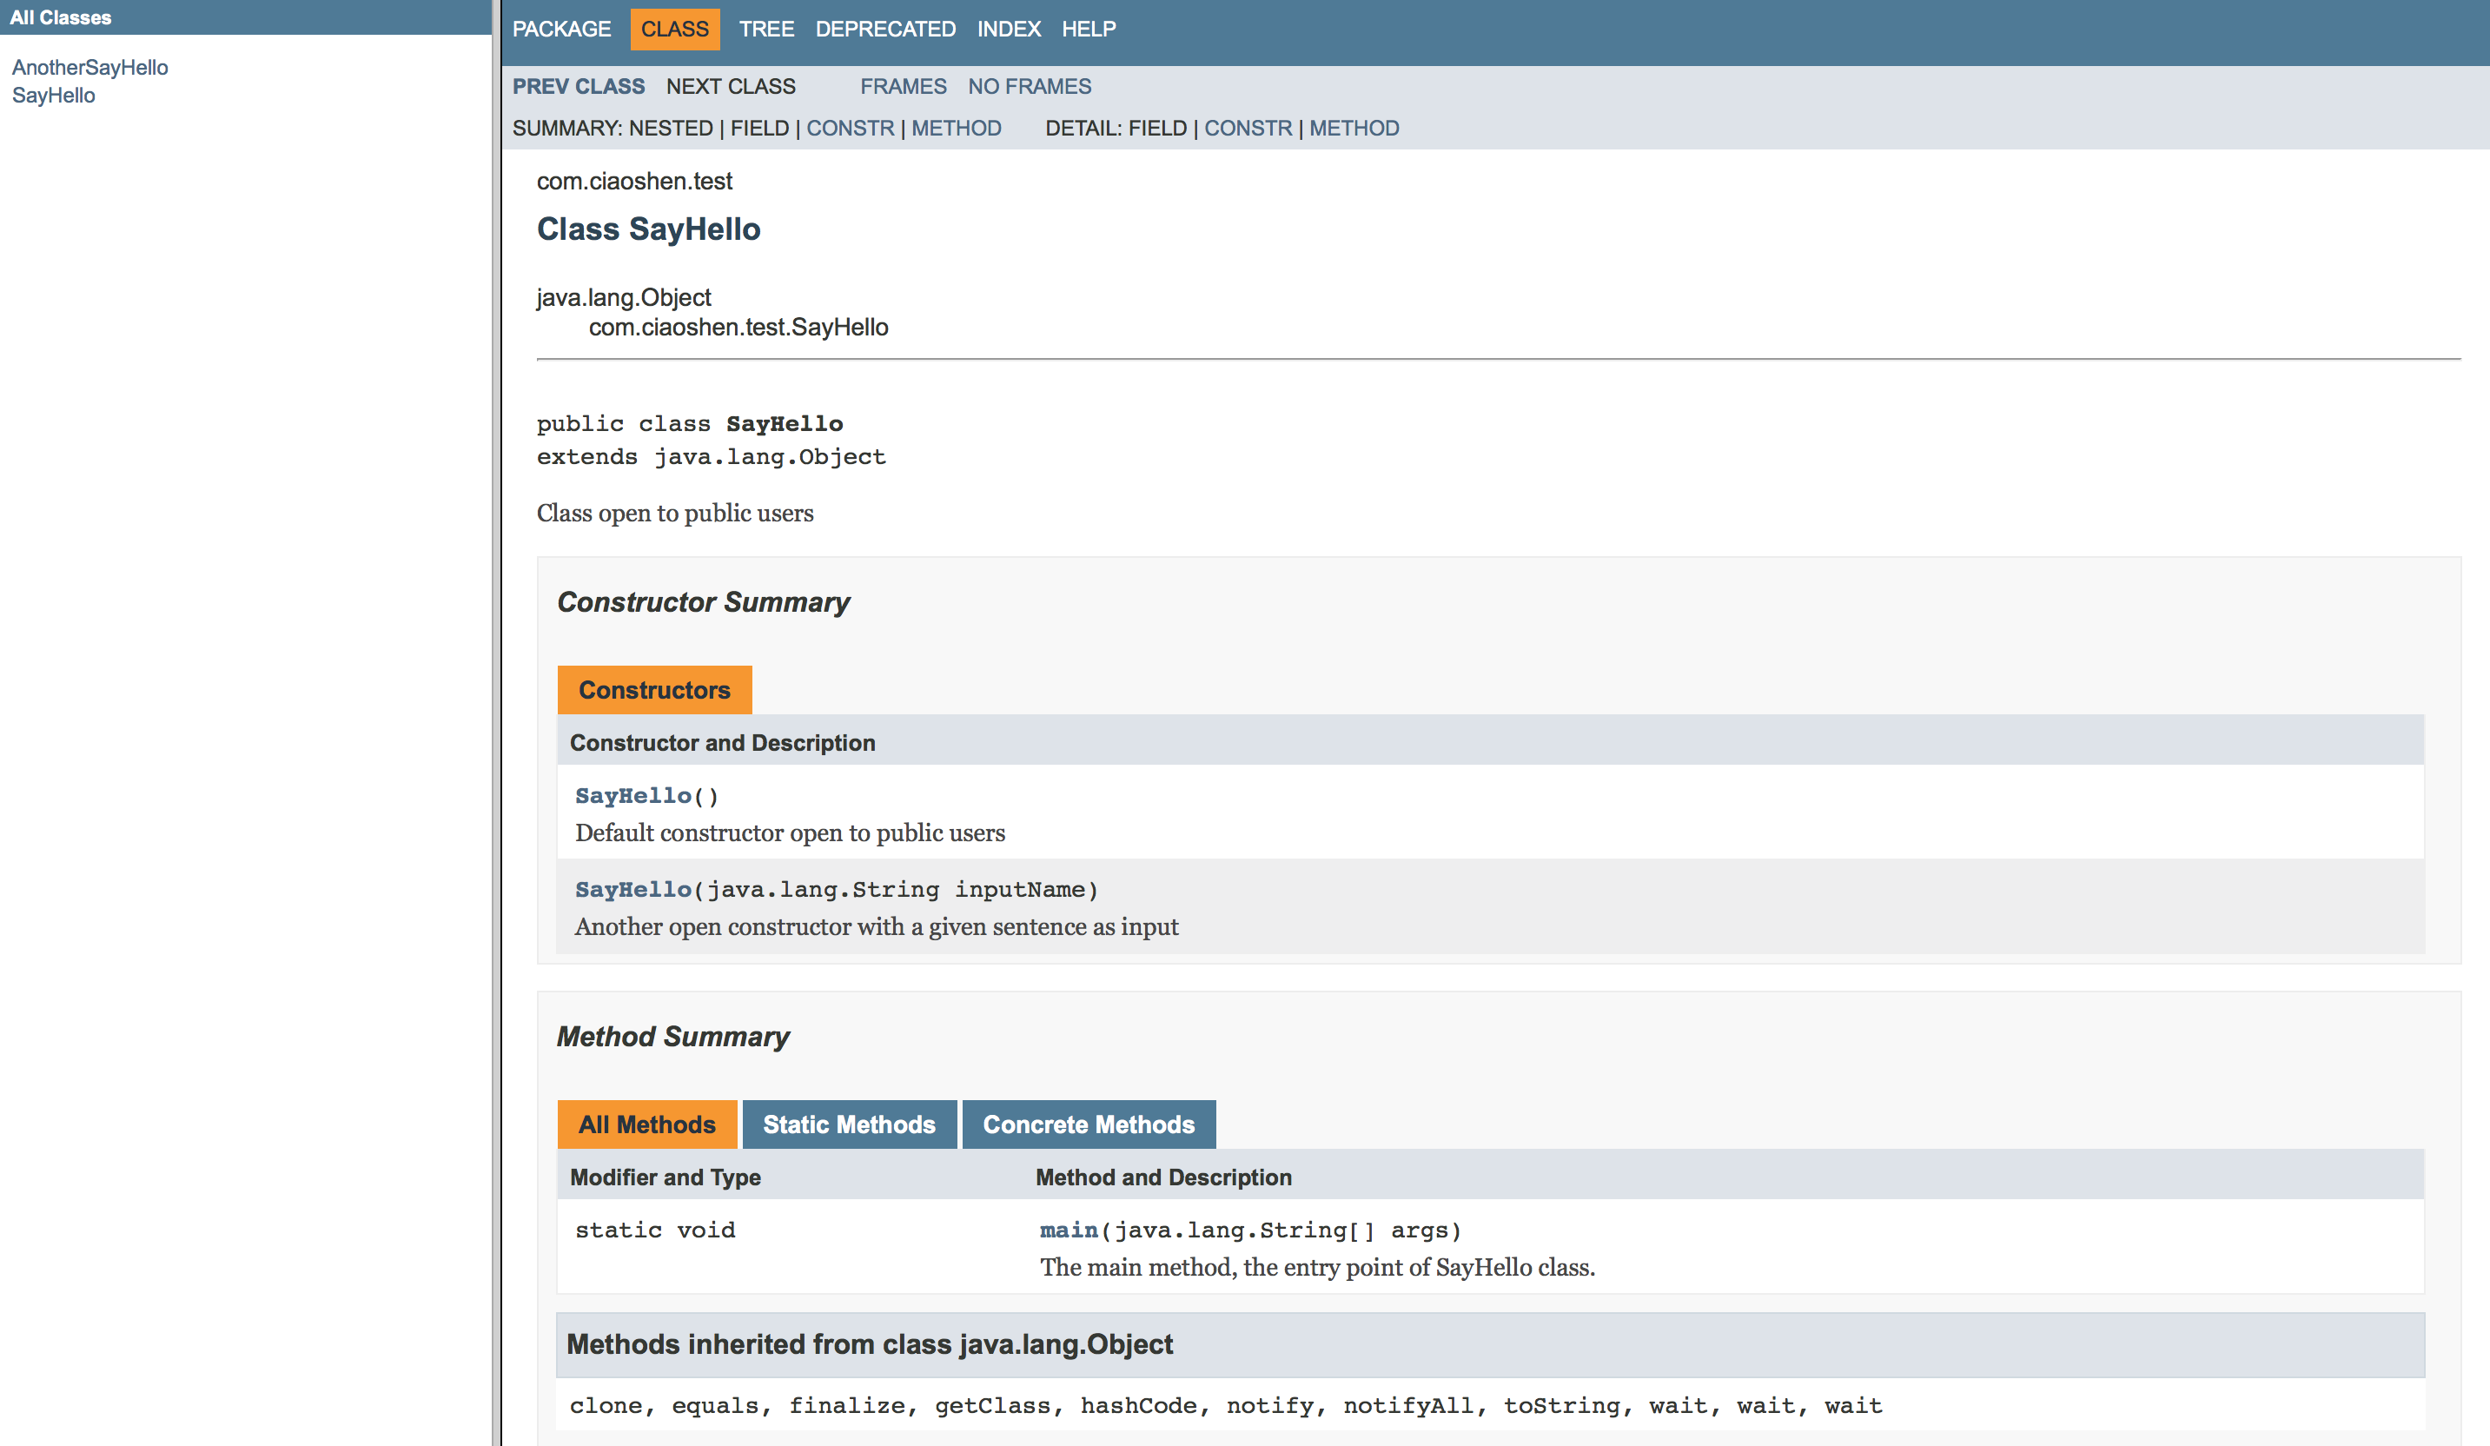This screenshot has height=1446, width=2490.
Task: Click 'notifyAll' in inherited methods list
Action: pyautogui.click(x=1408, y=1405)
